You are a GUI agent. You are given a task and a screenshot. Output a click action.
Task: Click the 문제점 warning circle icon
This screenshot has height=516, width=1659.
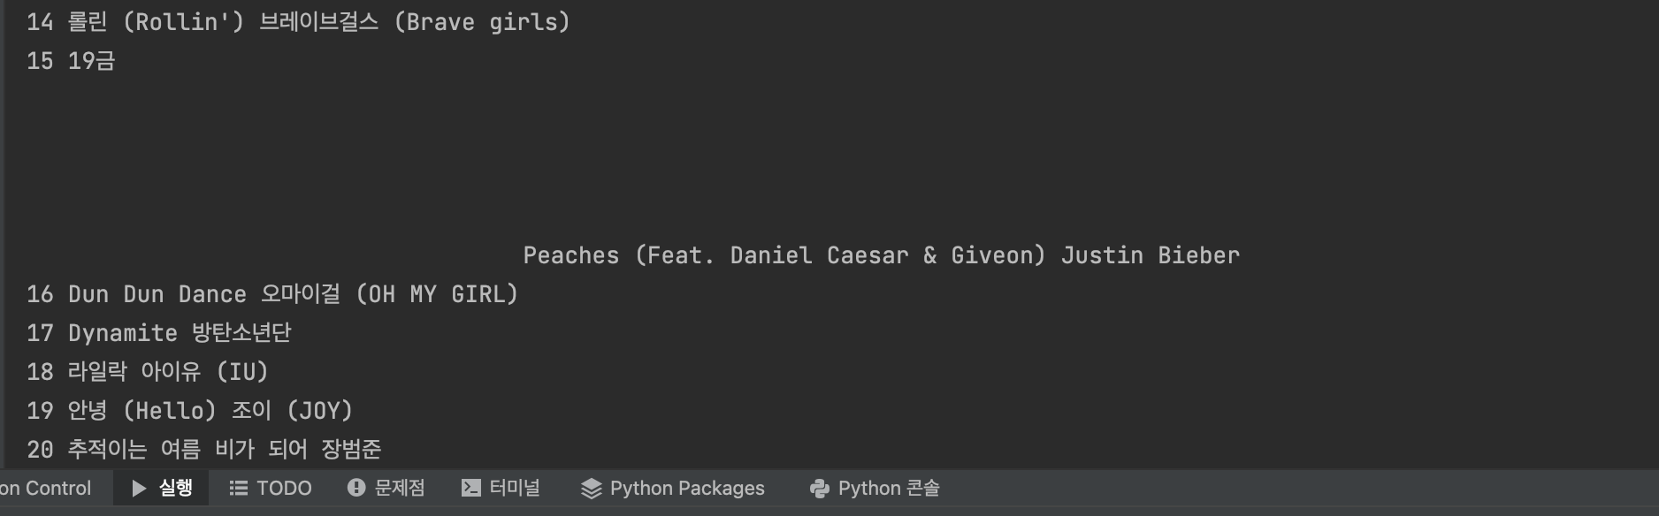coord(356,488)
